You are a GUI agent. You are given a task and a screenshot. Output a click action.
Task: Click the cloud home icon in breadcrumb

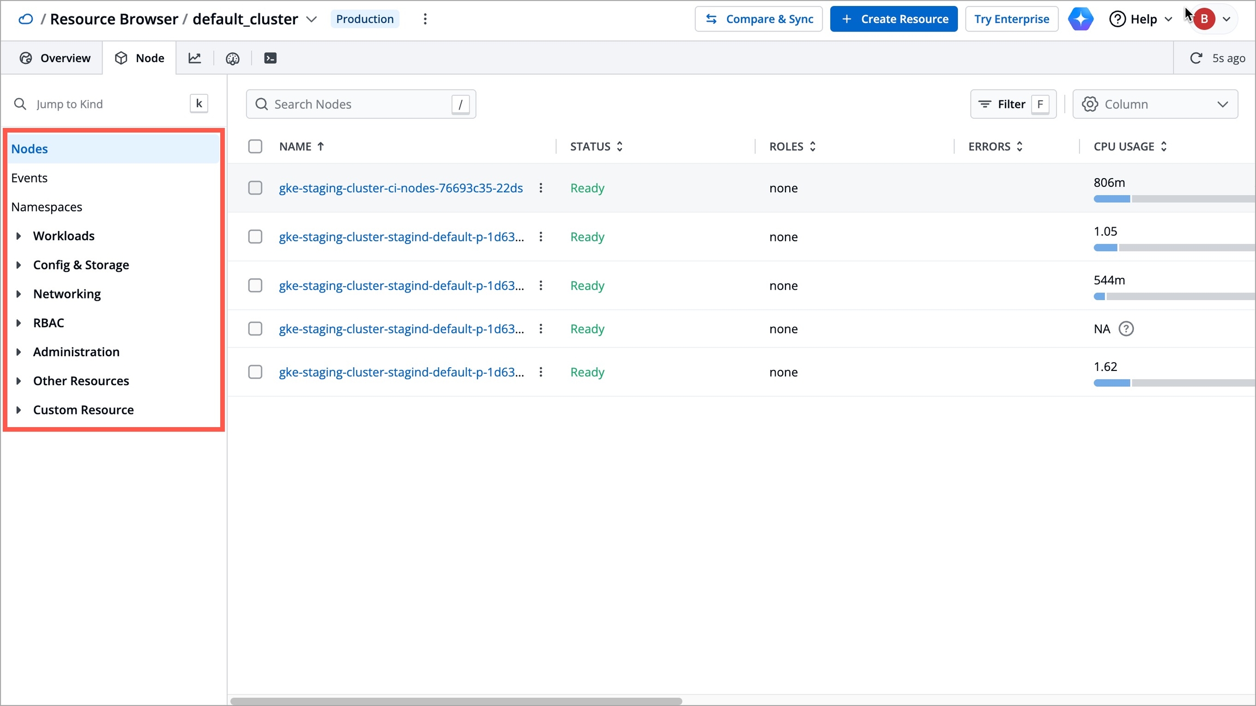click(26, 19)
